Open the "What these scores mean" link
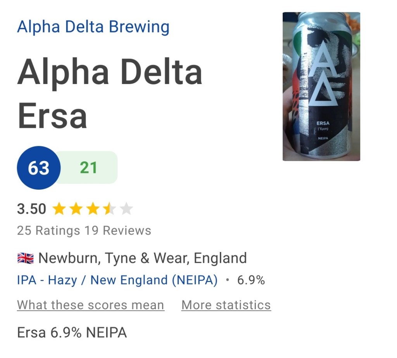Viewport: 397px width, 358px height. [91, 305]
